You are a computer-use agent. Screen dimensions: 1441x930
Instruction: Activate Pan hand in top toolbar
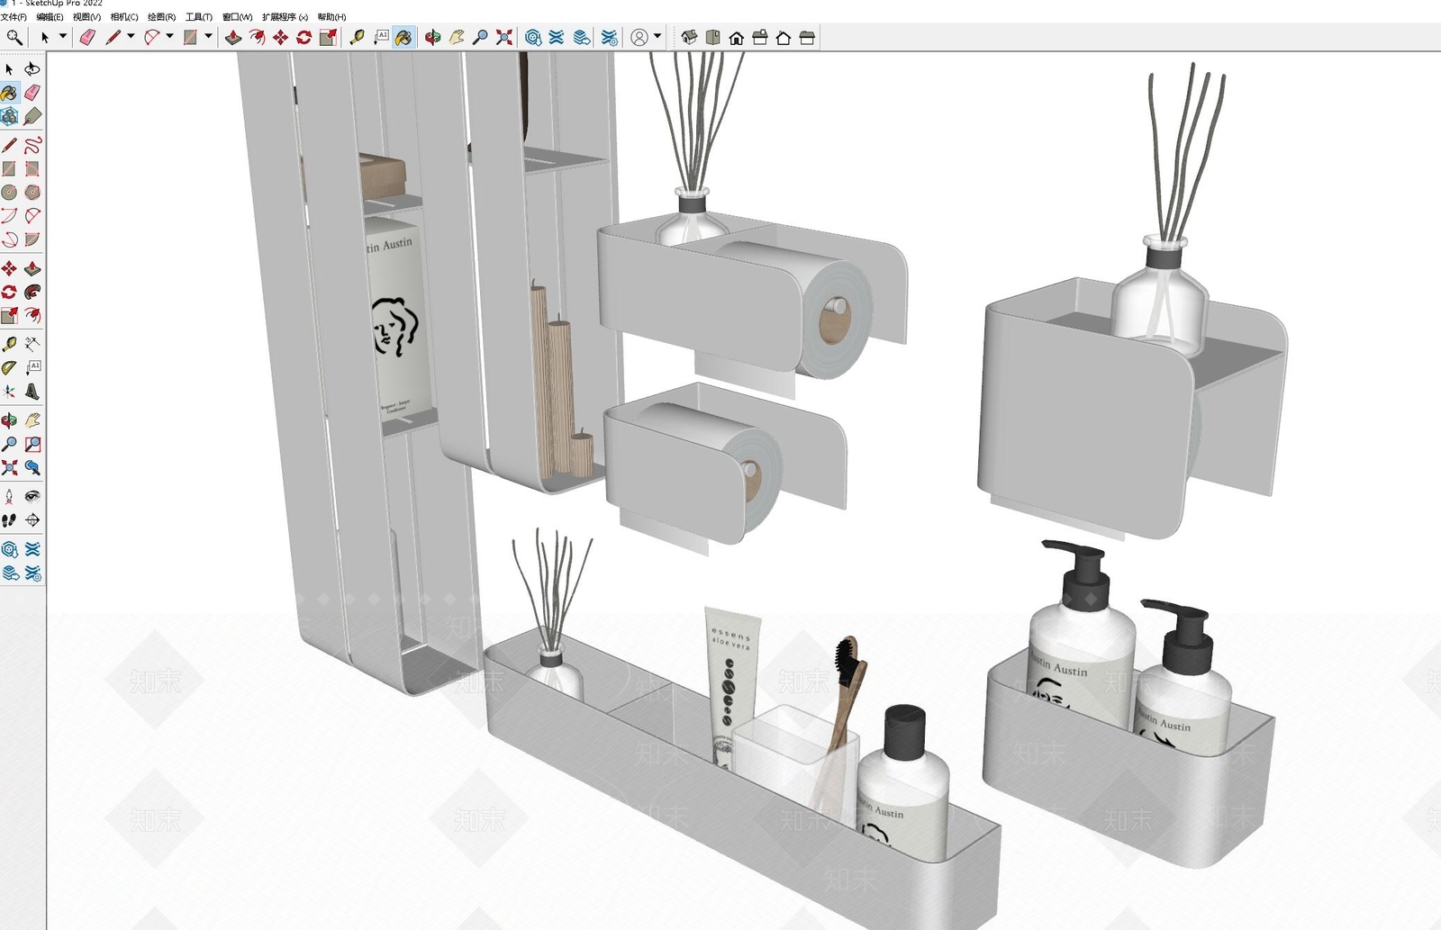coord(457,37)
